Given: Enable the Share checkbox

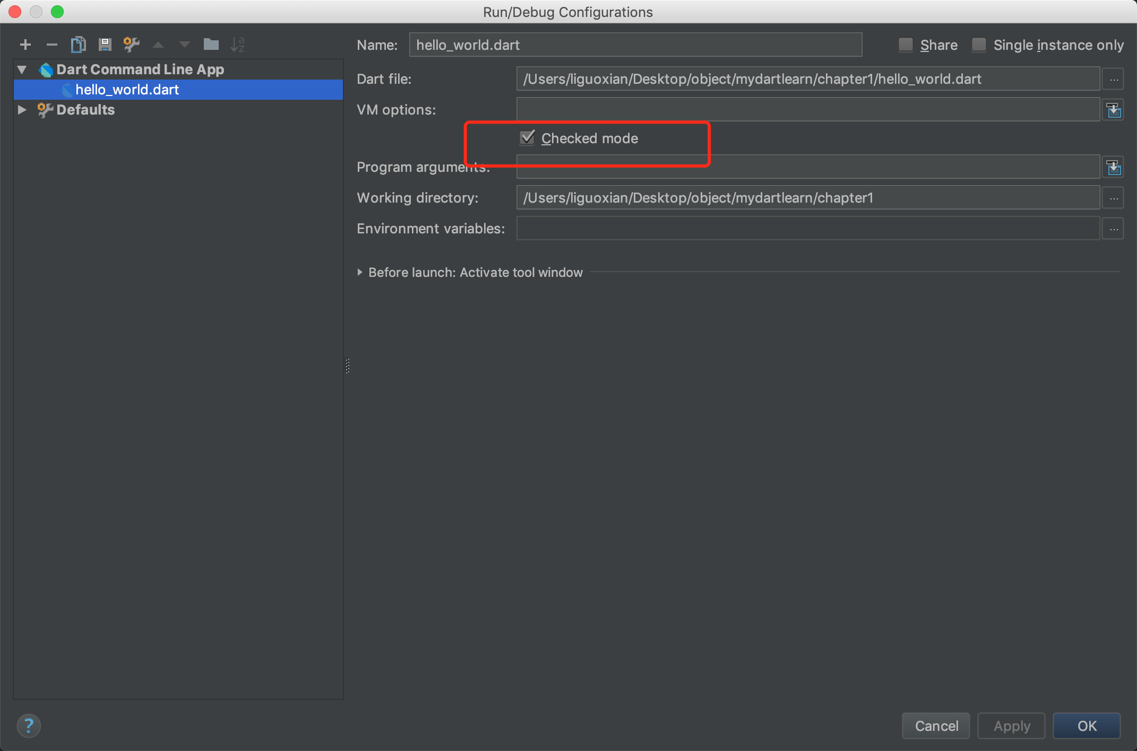Looking at the screenshot, I should tap(906, 45).
